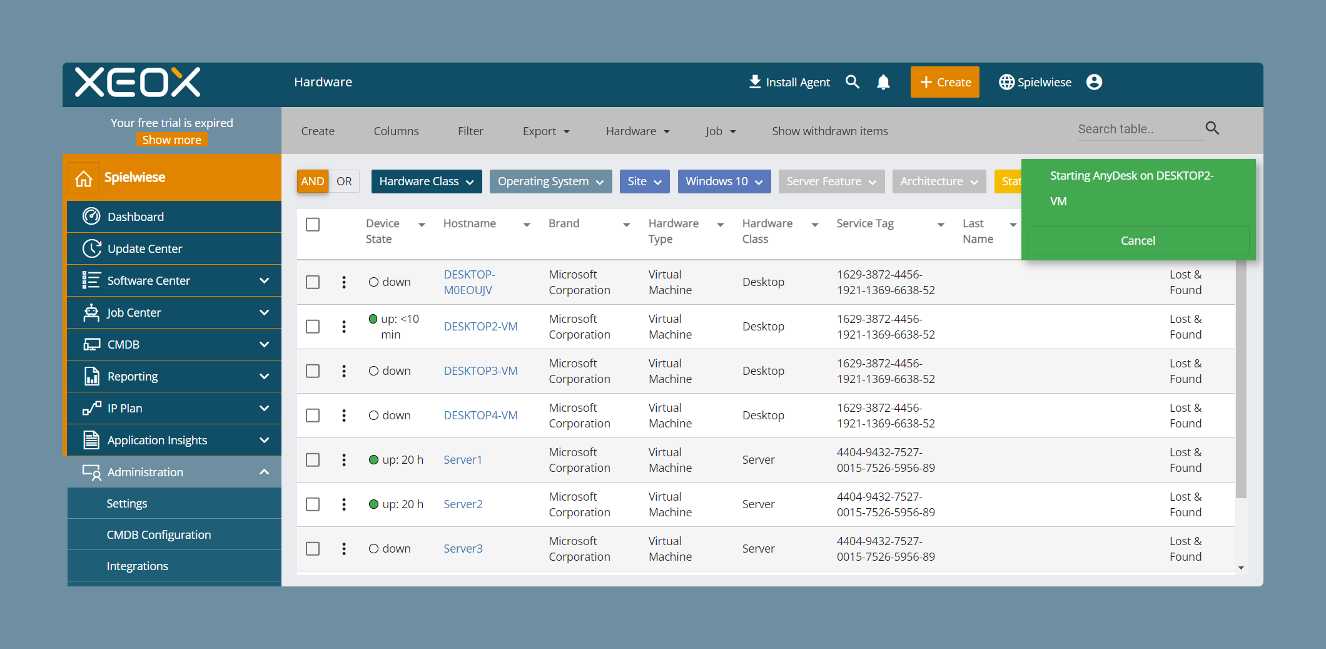Open the Export dropdown menu

546,131
